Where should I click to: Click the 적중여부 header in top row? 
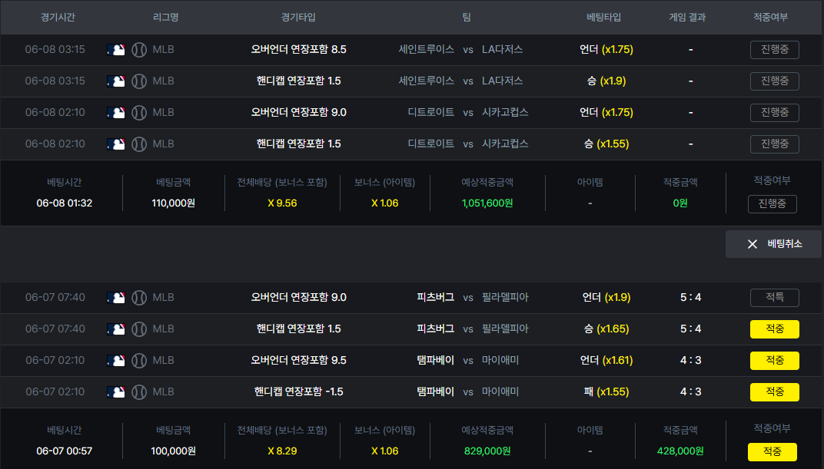[770, 18]
